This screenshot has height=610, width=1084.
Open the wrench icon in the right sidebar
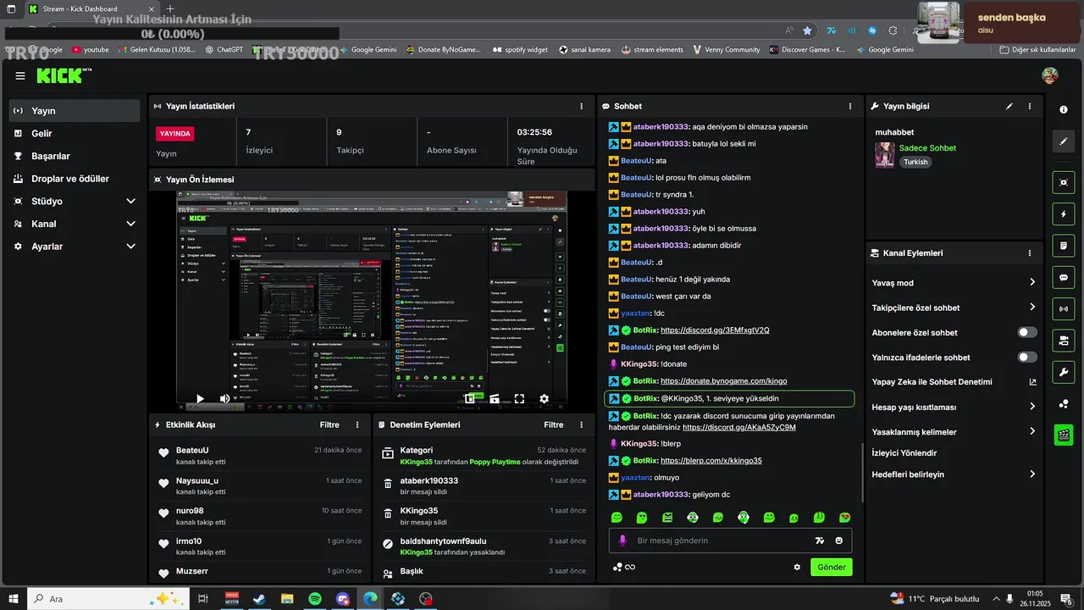tap(1064, 372)
